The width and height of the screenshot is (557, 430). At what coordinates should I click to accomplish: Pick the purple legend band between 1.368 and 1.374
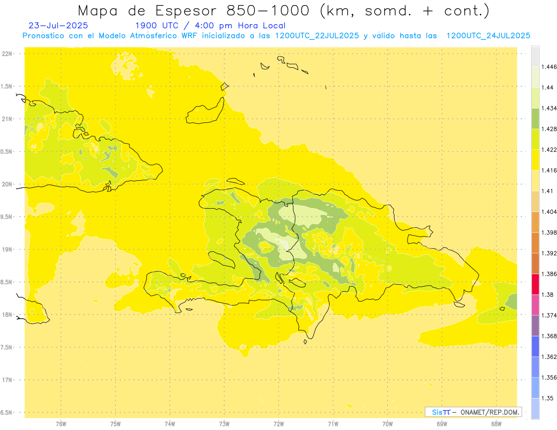tap(535, 325)
